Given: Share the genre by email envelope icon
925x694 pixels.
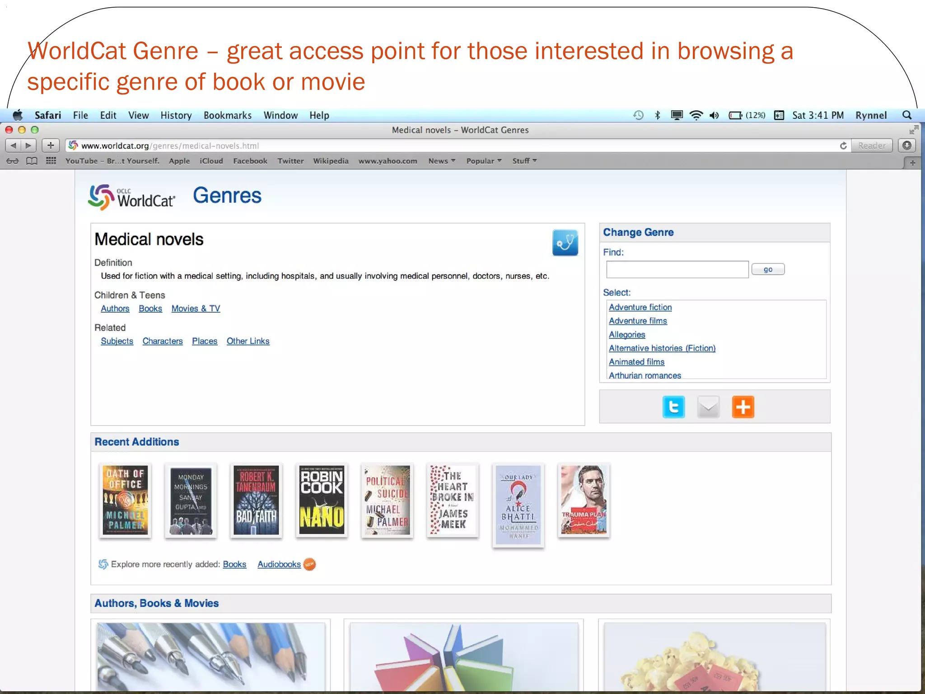Looking at the screenshot, I should click(708, 407).
